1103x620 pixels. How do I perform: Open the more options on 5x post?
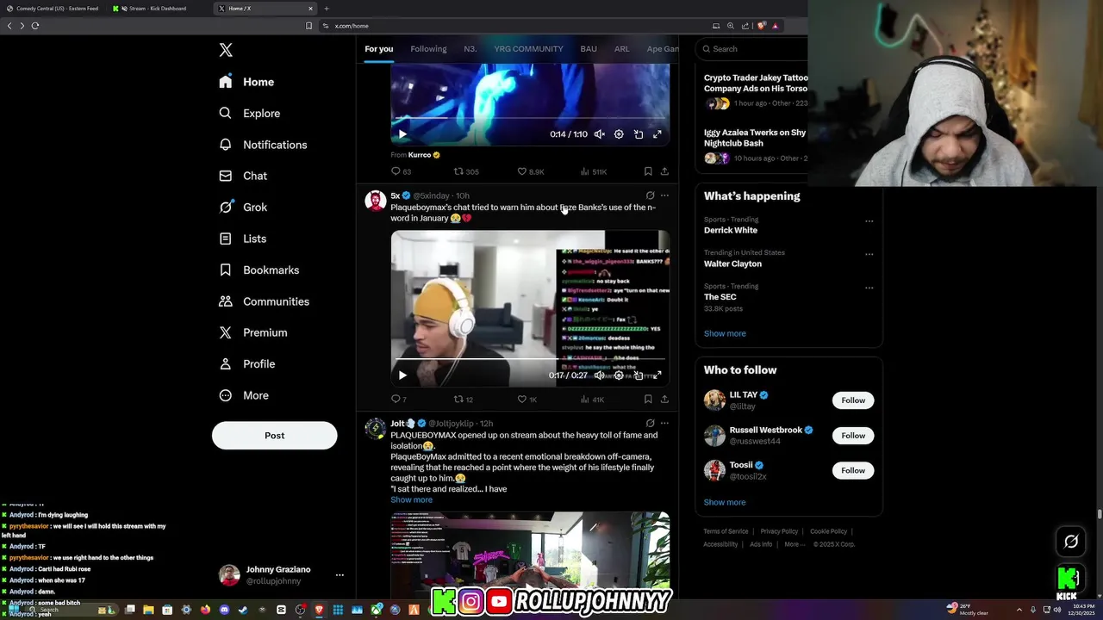[664, 195]
